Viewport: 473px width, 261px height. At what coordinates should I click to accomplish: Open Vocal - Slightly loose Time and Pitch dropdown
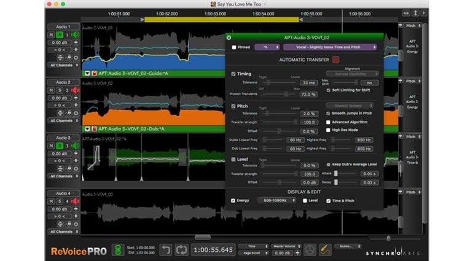coord(330,47)
